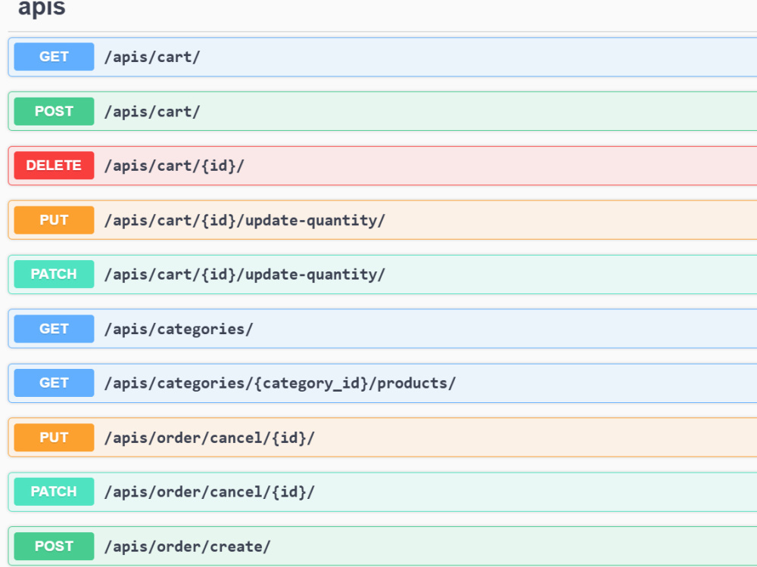Image resolution: width=757 pixels, height=567 pixels.
Task: Click the orange PUT badge for update-quantity
Action: pyautogui.click(x=54, y=220)
